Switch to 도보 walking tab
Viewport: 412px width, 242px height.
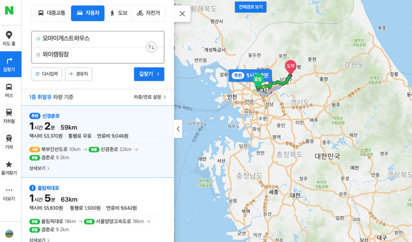[x=118, y=13]
